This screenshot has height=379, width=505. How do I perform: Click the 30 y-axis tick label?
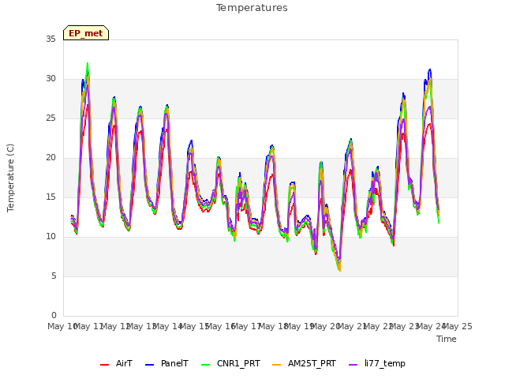(50, 79)
